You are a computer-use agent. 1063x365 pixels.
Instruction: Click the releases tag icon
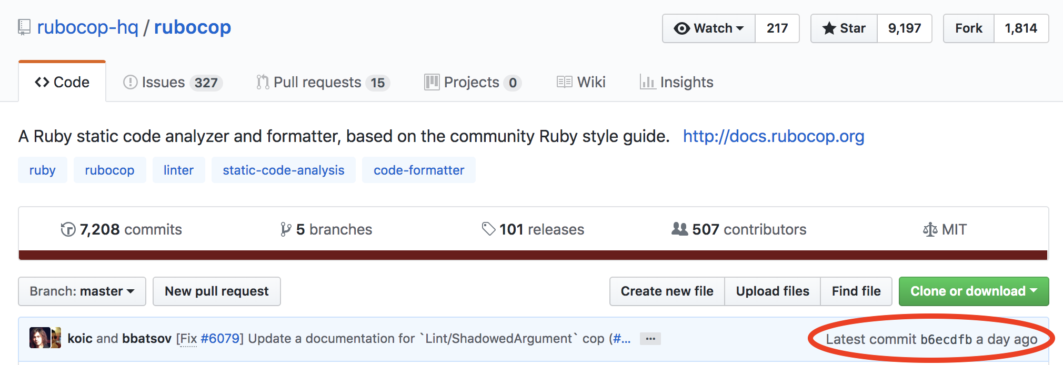pos(489,229)
